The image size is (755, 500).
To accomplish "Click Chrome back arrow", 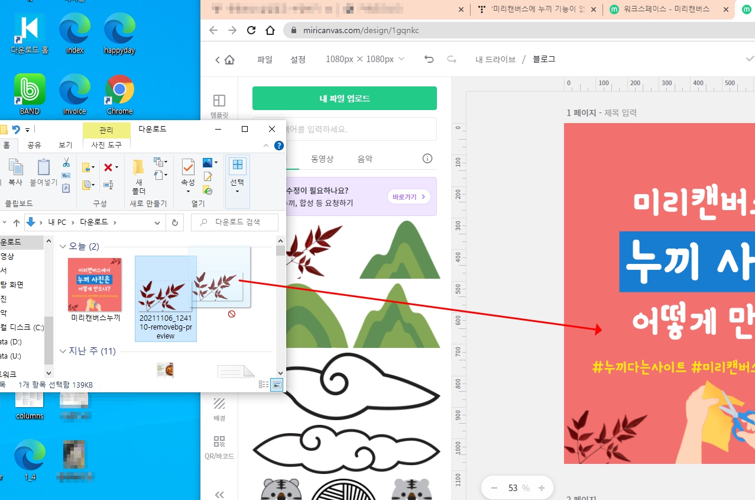I will pos(213,30).
